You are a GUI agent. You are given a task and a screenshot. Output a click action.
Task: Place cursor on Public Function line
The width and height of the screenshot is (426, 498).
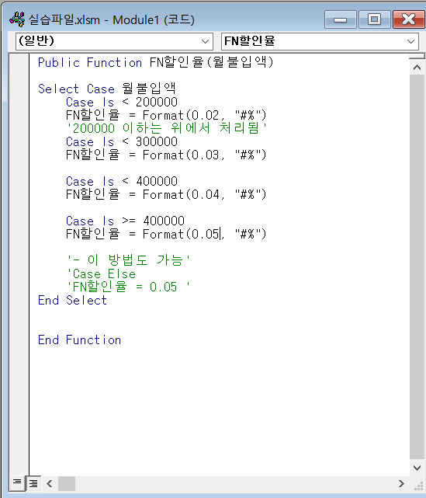(155, 62)
